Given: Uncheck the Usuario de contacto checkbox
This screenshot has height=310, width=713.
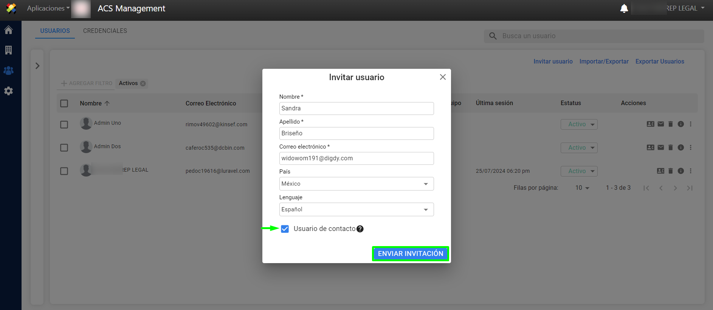Looking at the screenshot, I should (285, 229).
